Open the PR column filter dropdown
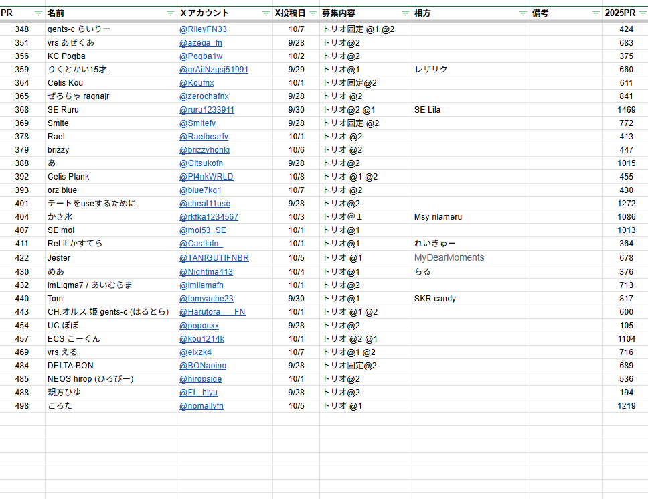The image size is (648, 499). (x=38, y=13)
